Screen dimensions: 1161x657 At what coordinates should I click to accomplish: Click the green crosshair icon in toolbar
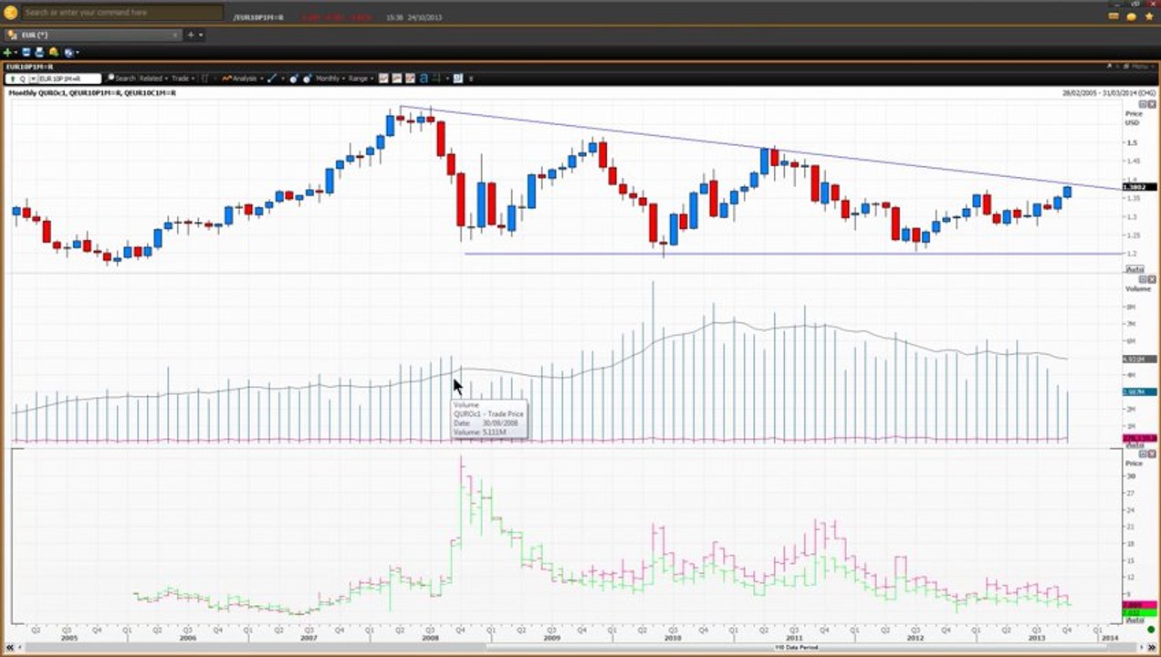(436, 78)
